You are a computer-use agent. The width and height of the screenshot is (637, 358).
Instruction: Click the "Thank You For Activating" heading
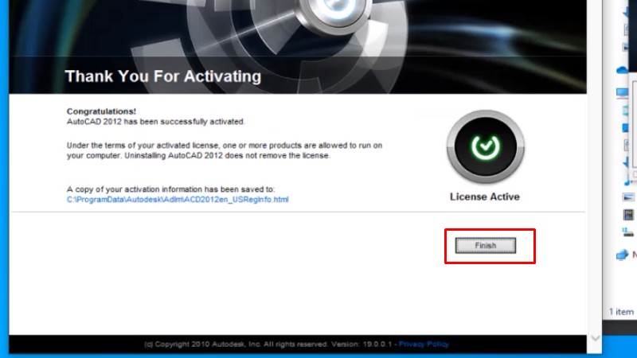point(162,77)
